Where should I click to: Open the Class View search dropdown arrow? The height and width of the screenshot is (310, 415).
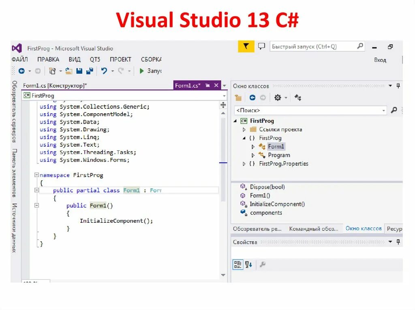383,110
